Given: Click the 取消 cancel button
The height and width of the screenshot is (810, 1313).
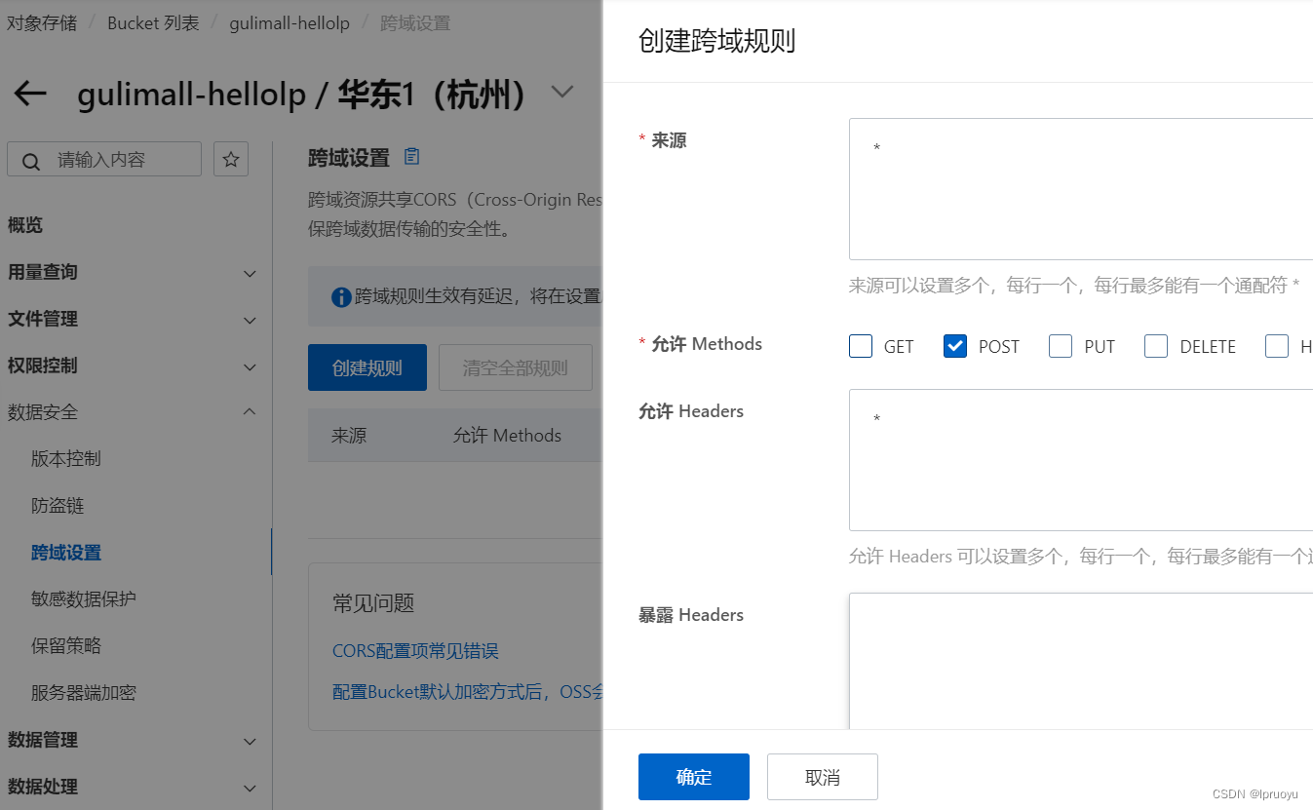Looking at the screenshot, I should pos(823,777).
